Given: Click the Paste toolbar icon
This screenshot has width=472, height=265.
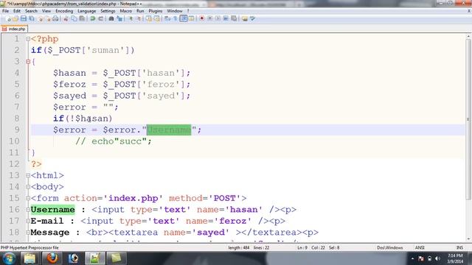Looking at the screenshot, I should [82, 18].
